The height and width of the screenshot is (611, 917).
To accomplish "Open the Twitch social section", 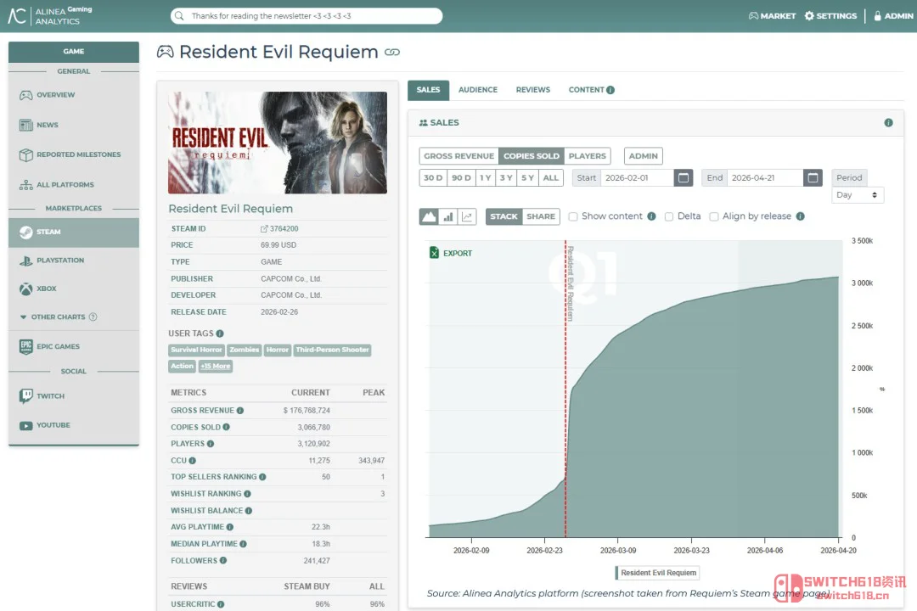I will click(x=50, y=396).
